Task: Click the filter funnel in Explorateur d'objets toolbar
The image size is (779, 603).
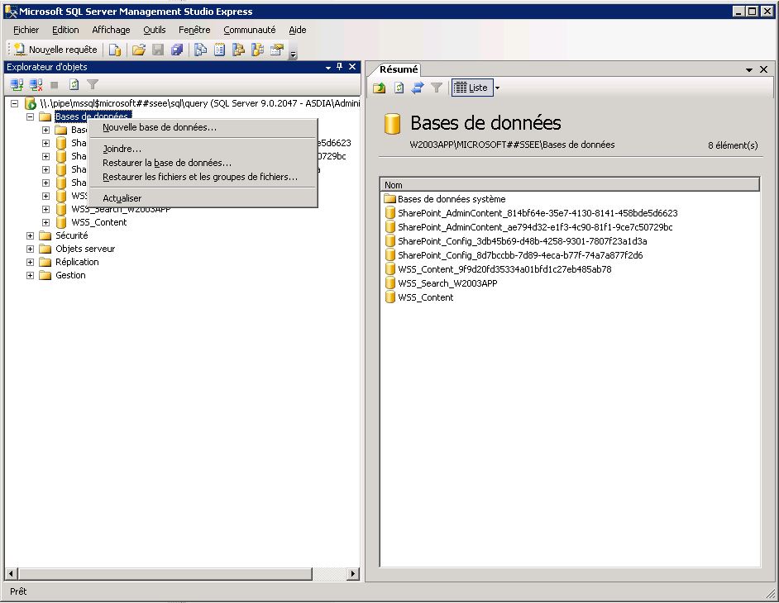Action: [93, 85]
